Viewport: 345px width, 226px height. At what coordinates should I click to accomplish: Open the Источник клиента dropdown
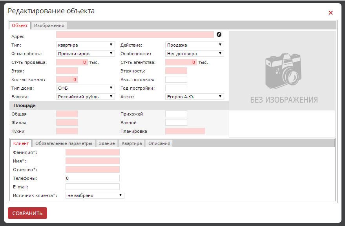tap(95, 195)
